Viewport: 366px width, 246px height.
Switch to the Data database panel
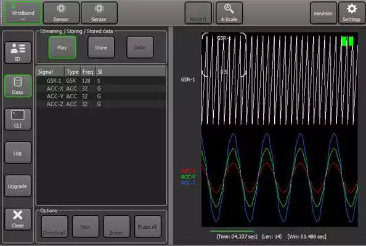[x=18, y=86]
